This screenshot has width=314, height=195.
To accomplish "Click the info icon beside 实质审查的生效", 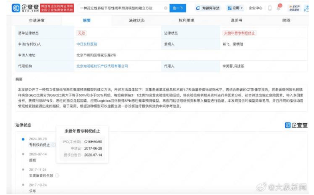I will (x=57, y=175).
